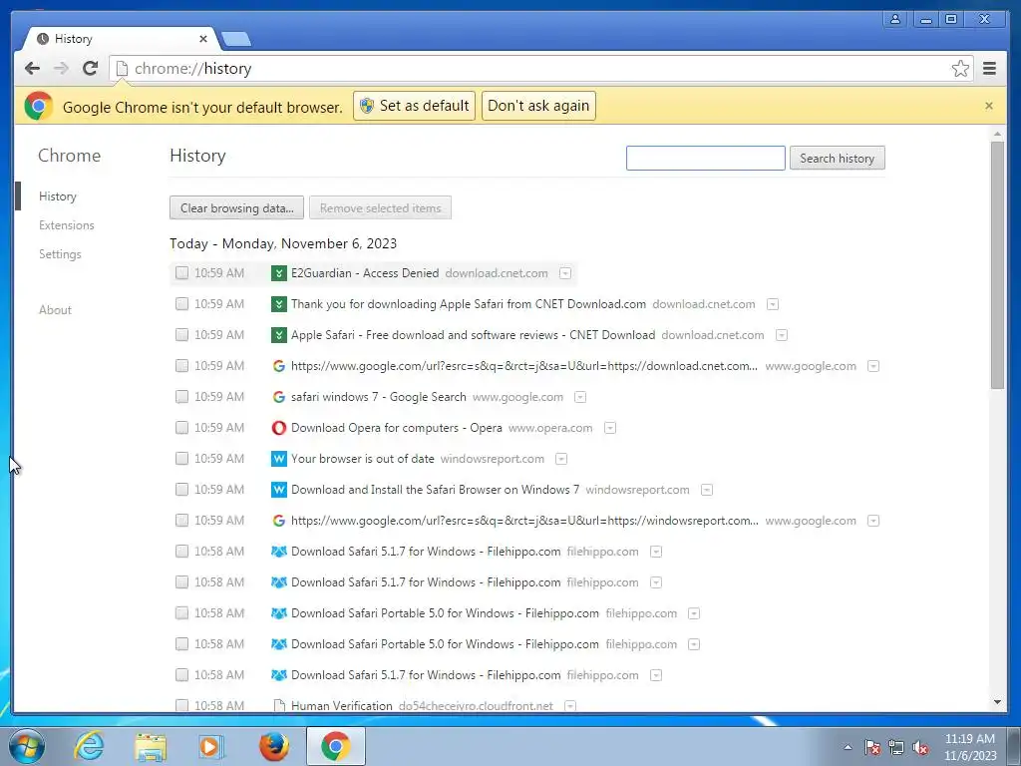Open the Windows Start menu
The width and height of the screenshot is (1021, 766).
(25, 746)
